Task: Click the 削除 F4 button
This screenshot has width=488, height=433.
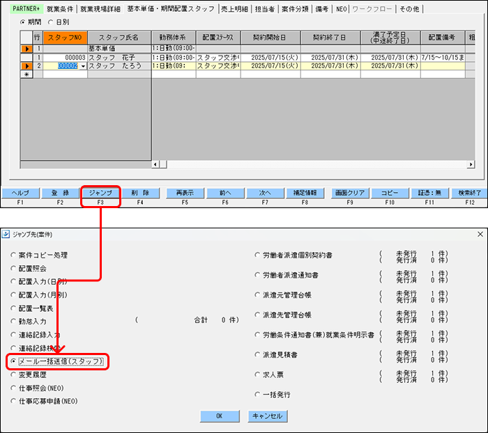Action: pos(140,193)
